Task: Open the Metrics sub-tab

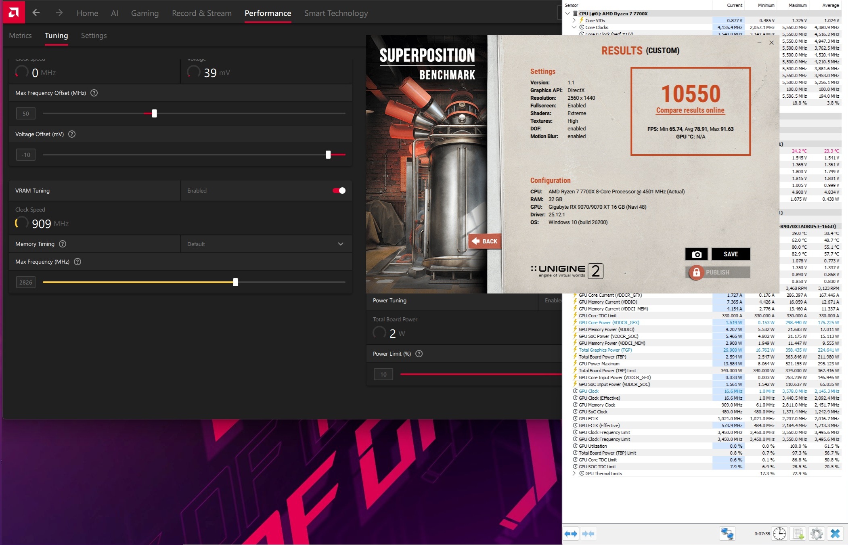Action: click(x=20, y=36)
